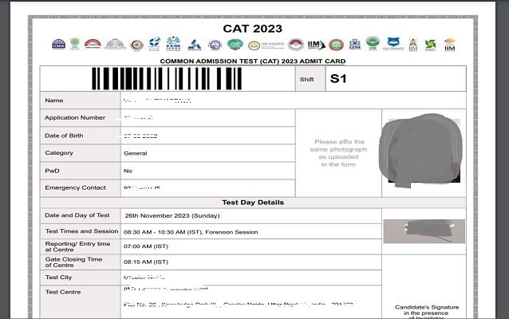
Task: Click the 'Shift' label
Action: 307,79
